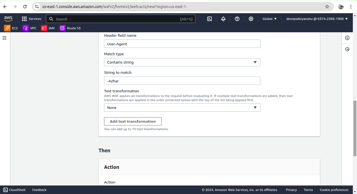Open the EC2 shortcut in favorites bar
The height and width of the screenshot is (194, 357).
coord(11,28)
